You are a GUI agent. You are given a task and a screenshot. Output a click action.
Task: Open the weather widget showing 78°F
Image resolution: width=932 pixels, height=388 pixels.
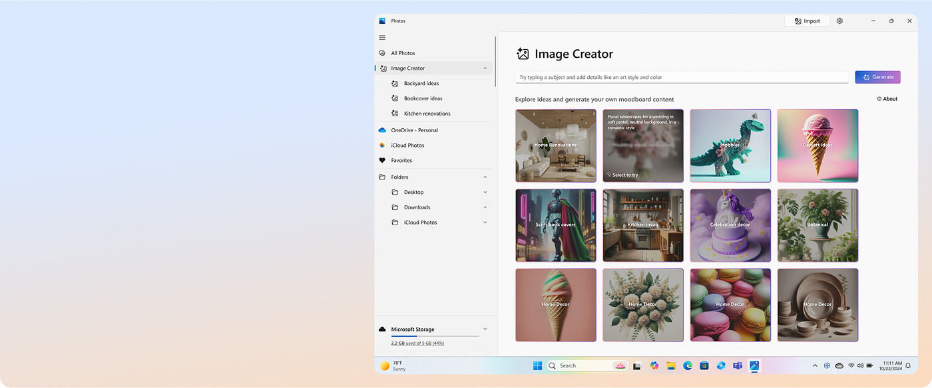393,366
